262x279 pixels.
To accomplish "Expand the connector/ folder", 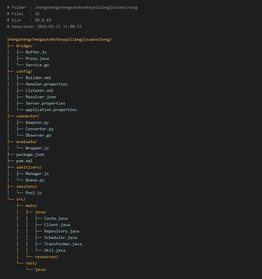I will tap(28, 116).
